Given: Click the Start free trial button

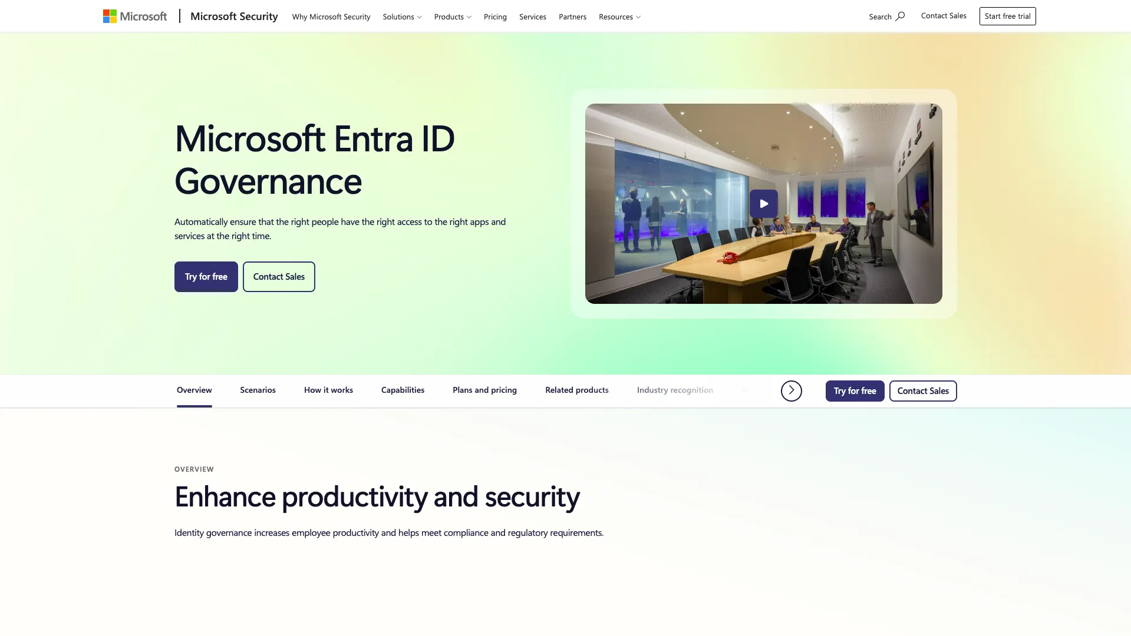Looking at the screenshot, I should click(x=1007, y=16).
